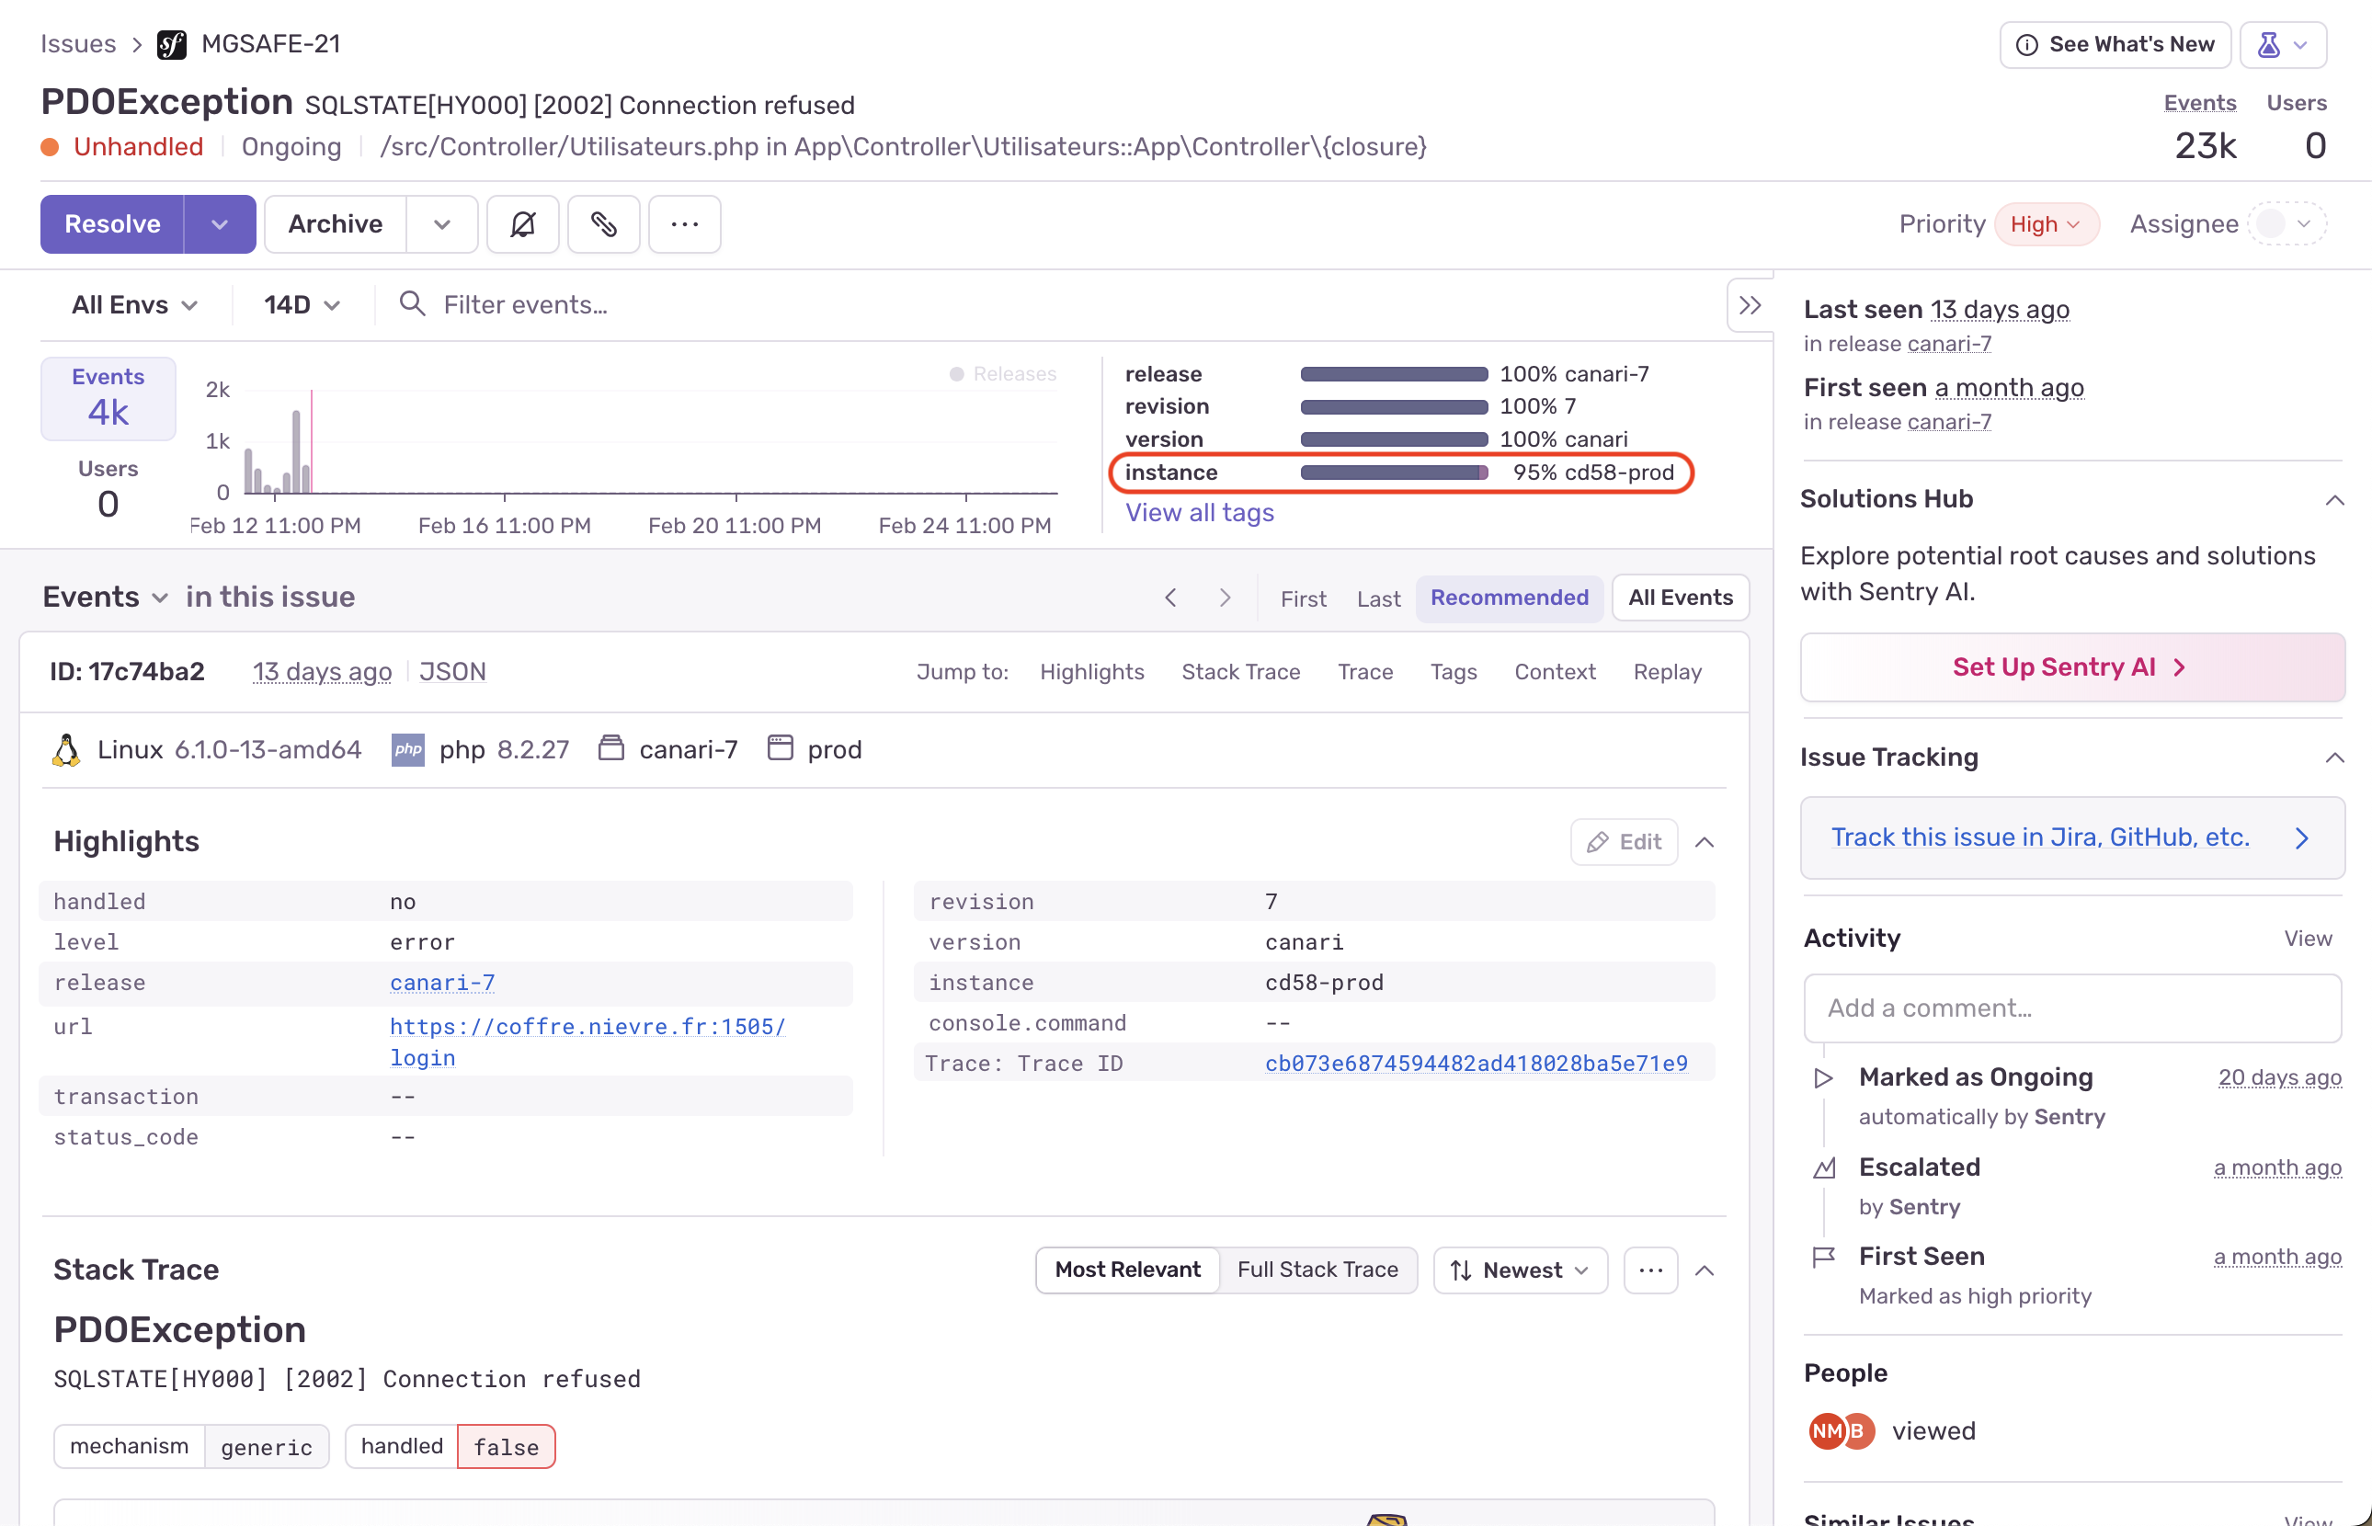This screenshot has height=1526, width=2372.
Task: Select the Recommended event option
Action: (x=1509, y=598)
